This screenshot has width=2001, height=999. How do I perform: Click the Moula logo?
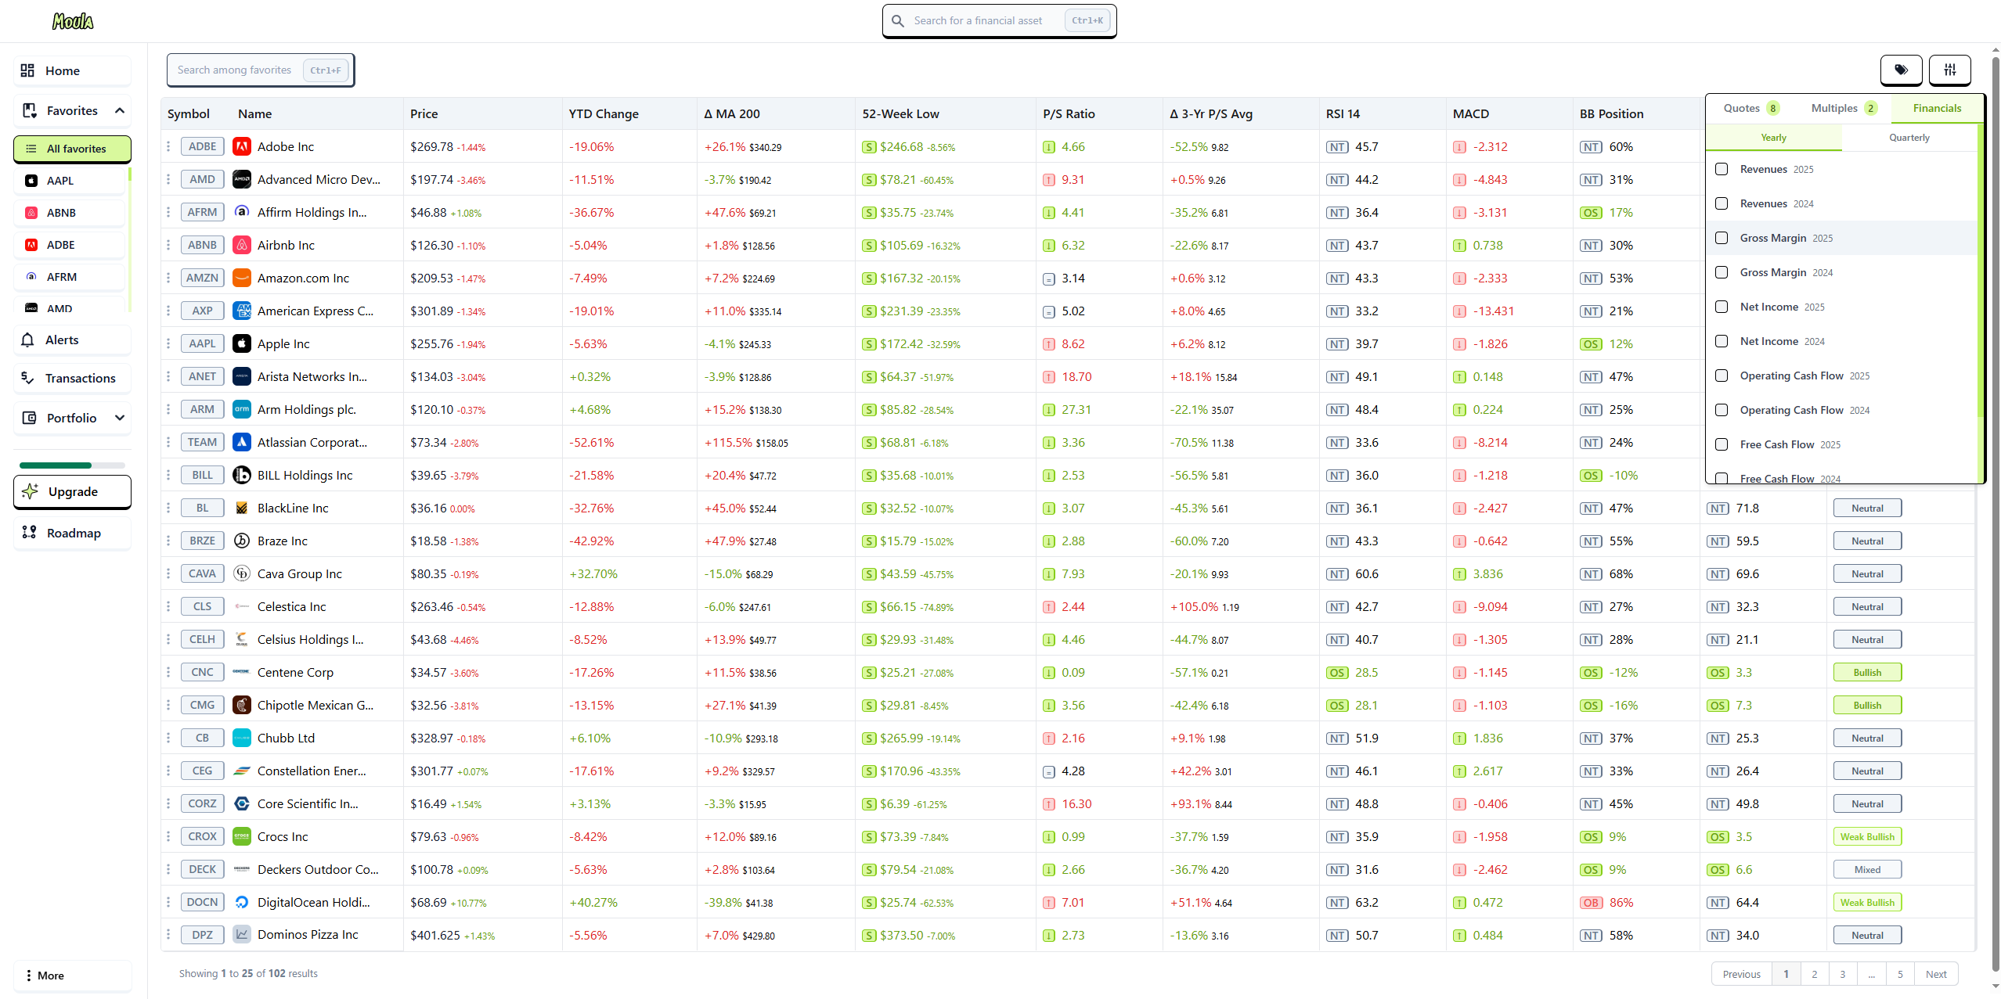[73, 21]
